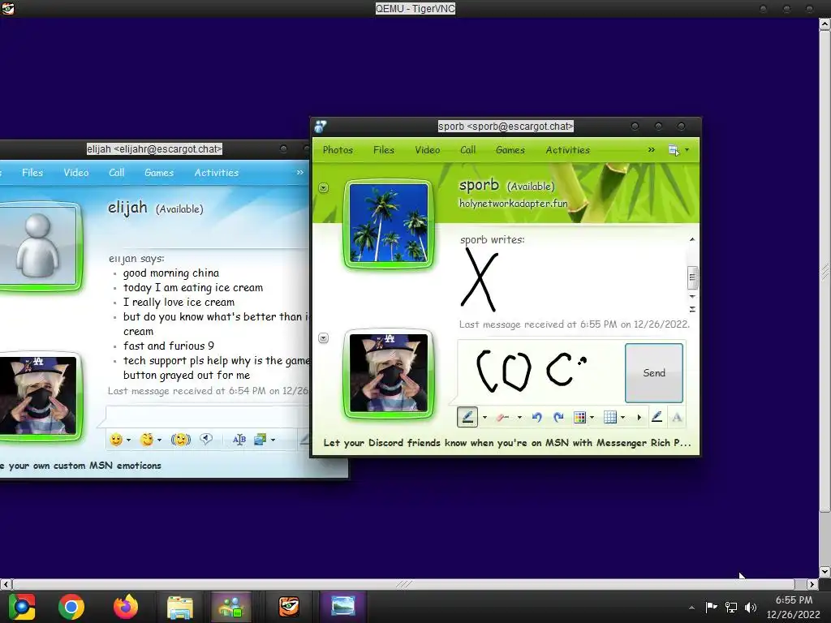Screen dimensions: 831x623
Task: Click Files in elijah window
Action: click(32, 173)
